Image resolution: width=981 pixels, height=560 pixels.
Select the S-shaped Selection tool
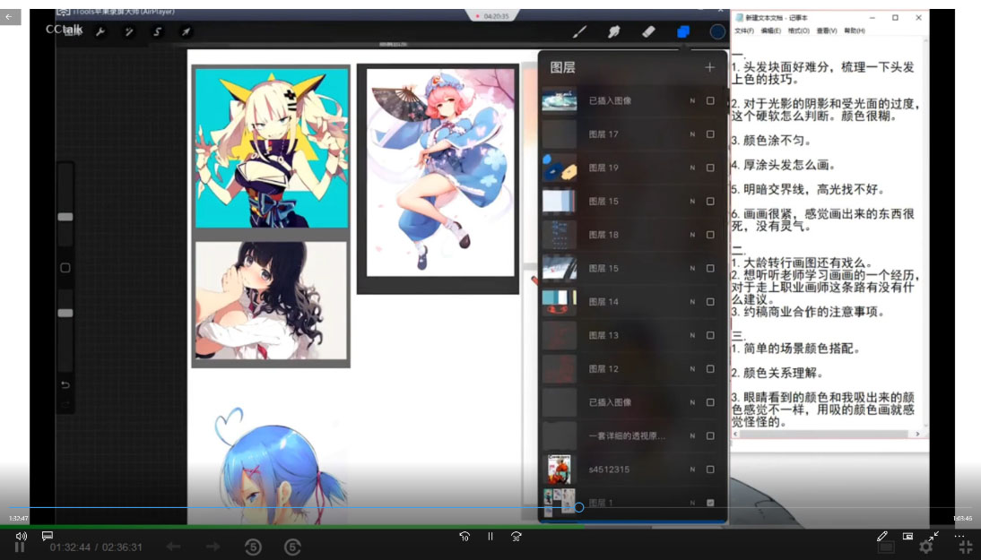(158, 31)
